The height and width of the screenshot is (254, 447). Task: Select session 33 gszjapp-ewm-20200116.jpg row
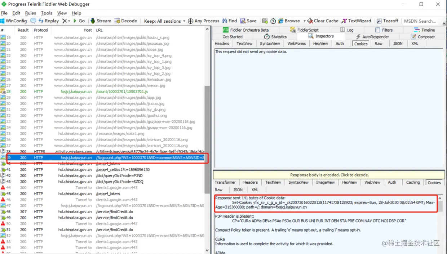pyautogui.click(x=102, y=121)
